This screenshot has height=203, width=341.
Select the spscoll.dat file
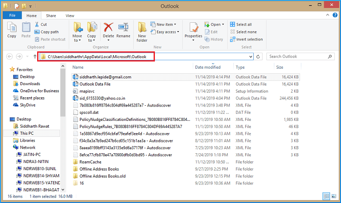(186, 112)
